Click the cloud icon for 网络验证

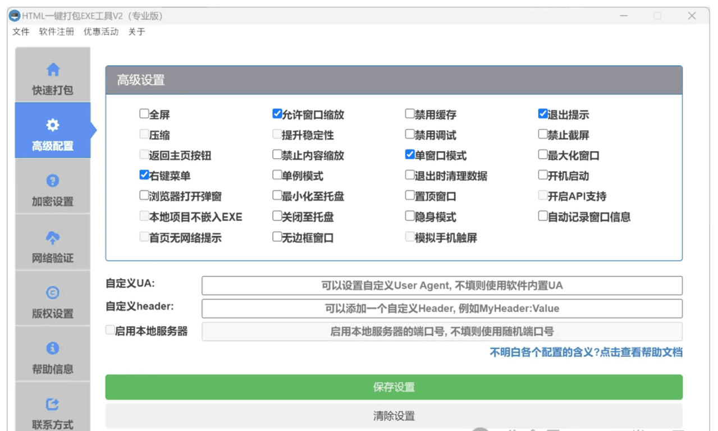pyautogui.click(x=53, y=237)
